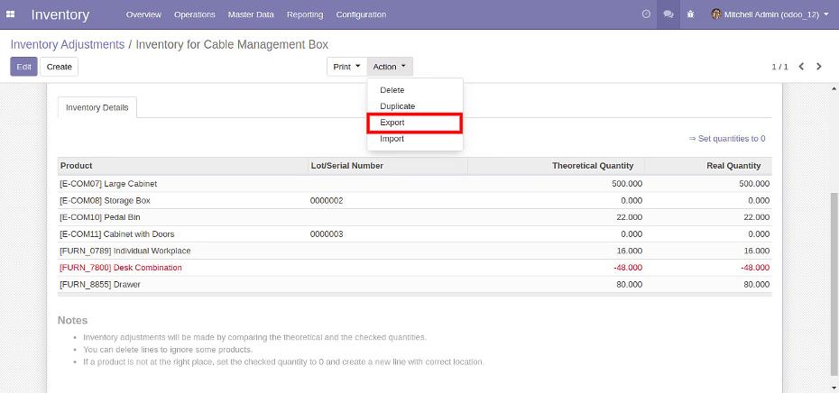
Task: Click Mitchell Admin's avatar picture
Action: coord(716,14)
